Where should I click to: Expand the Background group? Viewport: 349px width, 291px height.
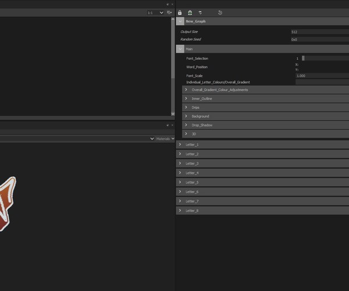pyautogui.click(x=186, y=116)
